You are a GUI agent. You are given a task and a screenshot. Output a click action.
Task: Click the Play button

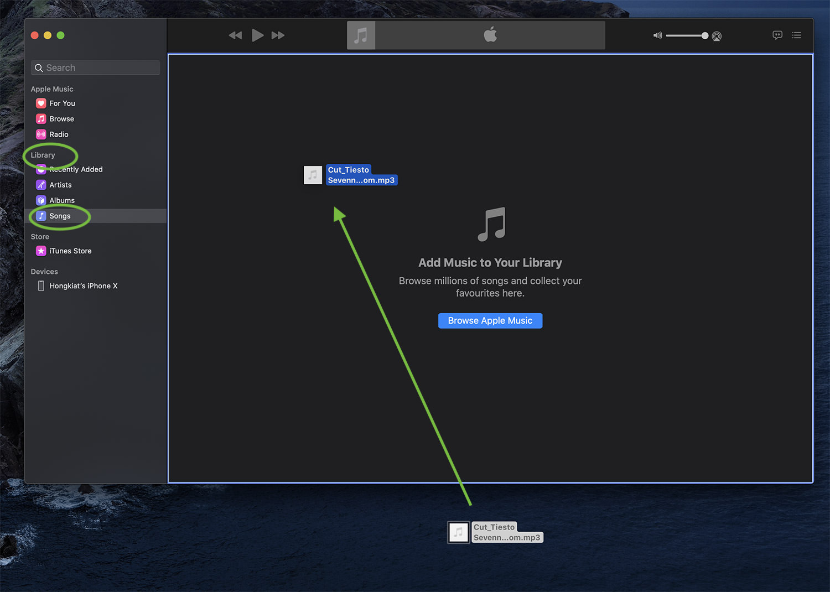(257, 35)
